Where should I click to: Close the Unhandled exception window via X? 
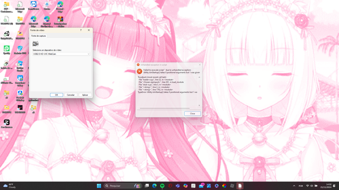coord(200,64)
